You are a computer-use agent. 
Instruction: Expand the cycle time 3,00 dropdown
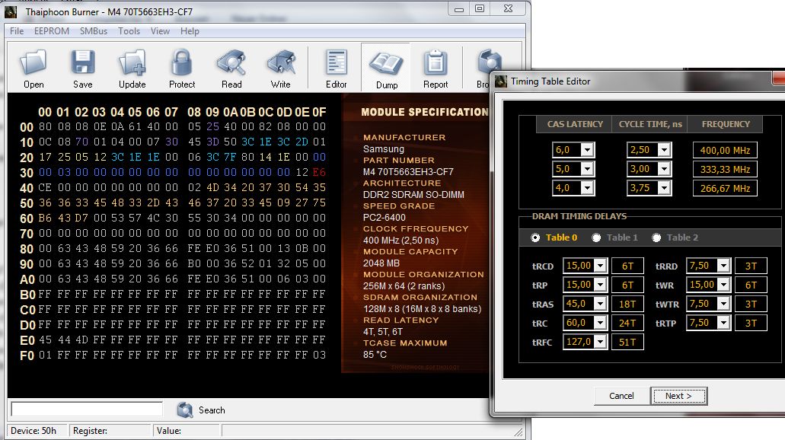pos(664,169)
